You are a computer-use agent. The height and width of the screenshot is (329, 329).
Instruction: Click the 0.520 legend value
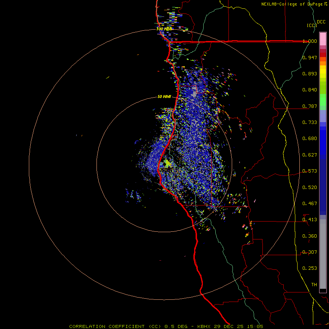click(310, 188)
